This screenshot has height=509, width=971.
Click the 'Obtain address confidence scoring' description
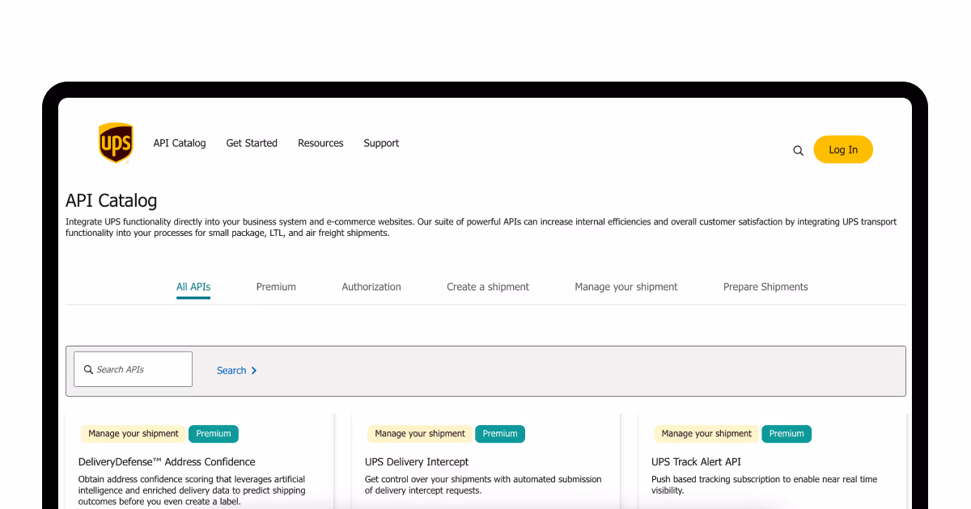(193, 490)
